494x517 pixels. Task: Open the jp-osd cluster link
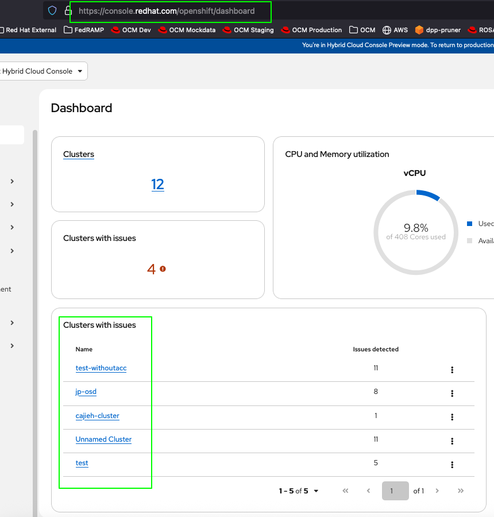coord(86,392)
